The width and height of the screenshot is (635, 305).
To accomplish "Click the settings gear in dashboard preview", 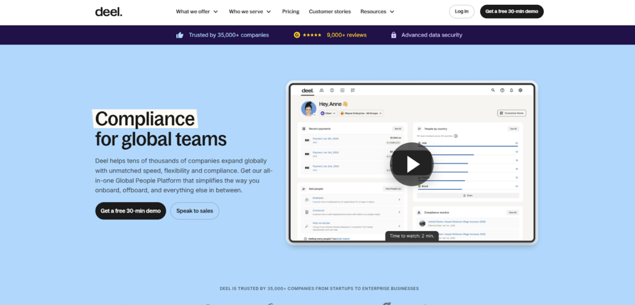I will click(x=520, y=91).
